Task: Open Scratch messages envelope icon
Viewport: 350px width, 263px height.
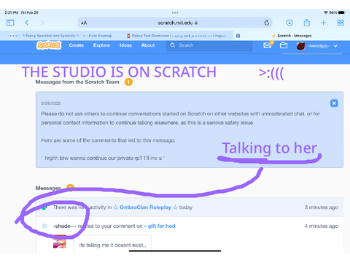Action: [x=268, y=45]
